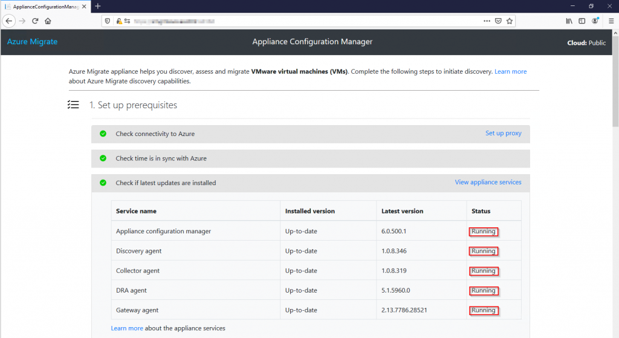The image size is (619, 338).
Task: Select the DRA agent service name
Action: [131, 290]
